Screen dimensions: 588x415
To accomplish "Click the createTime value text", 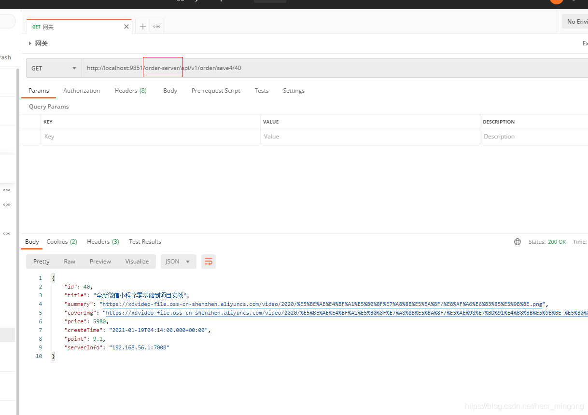I will [x=158, y=330].
